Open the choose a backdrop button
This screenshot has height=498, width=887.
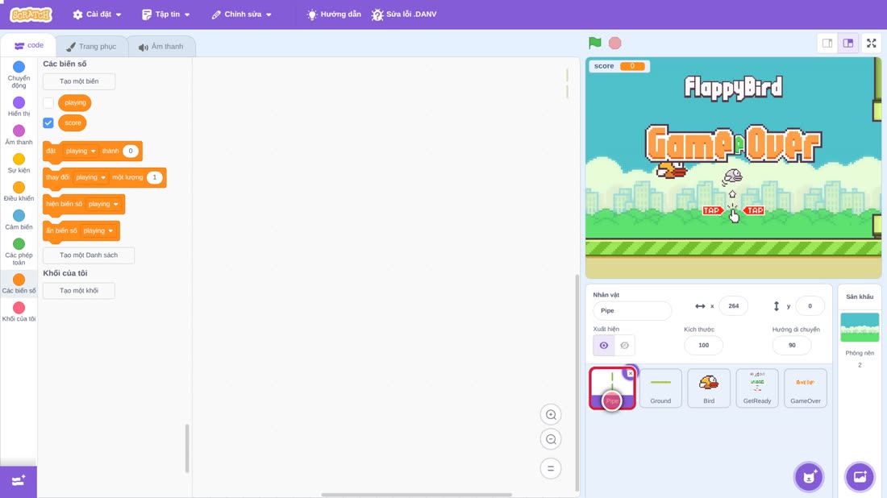point(860,476)
